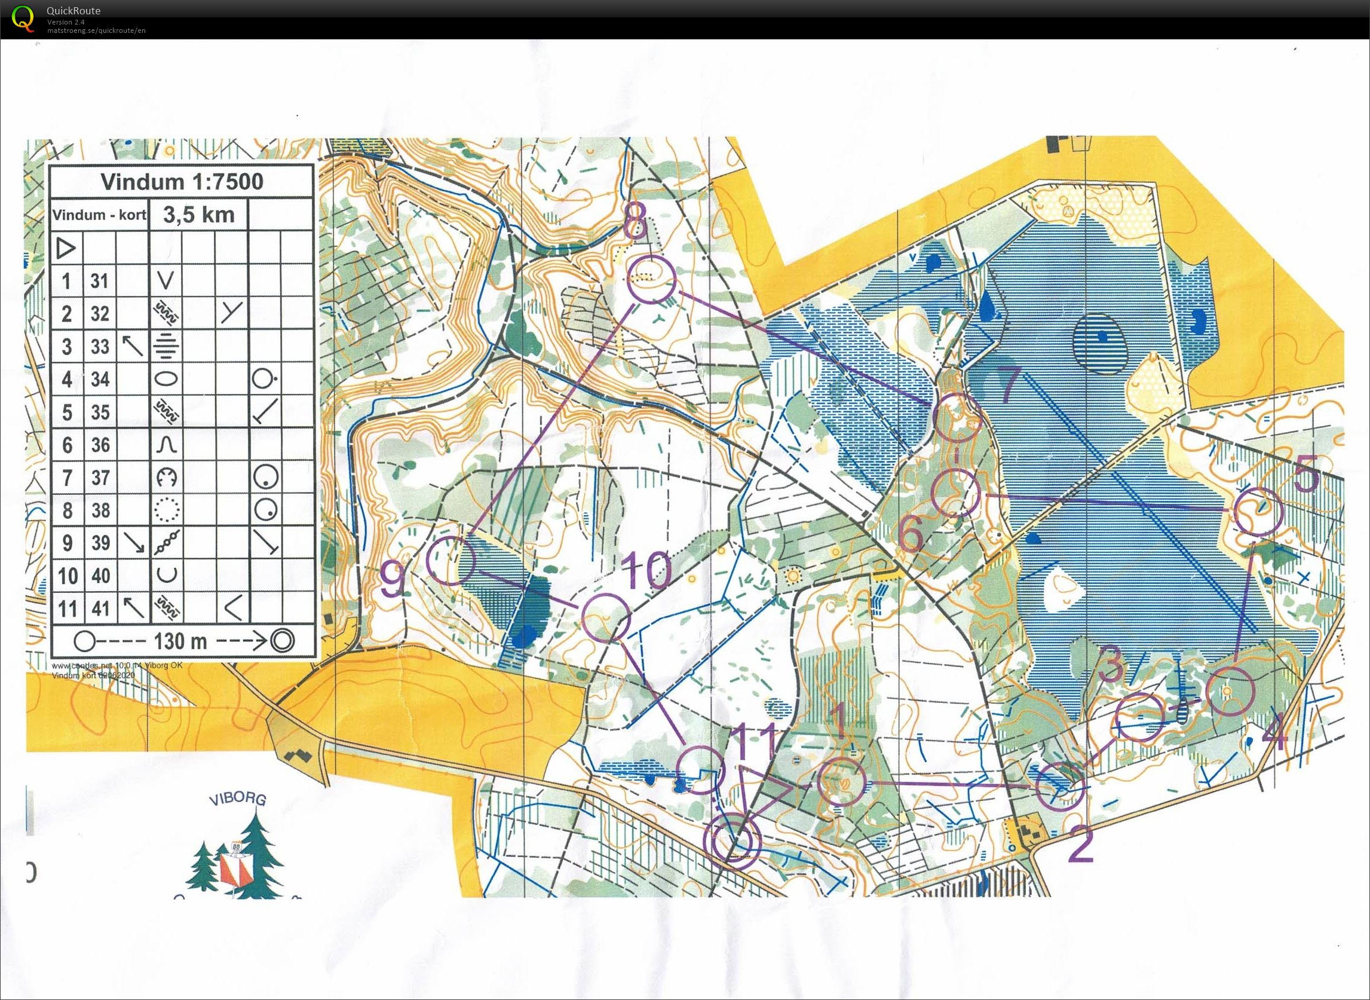The height and width of the screenshot is (1000, 1370).
Task: Click control circle 6 on the map
Action: click(955, 493)
